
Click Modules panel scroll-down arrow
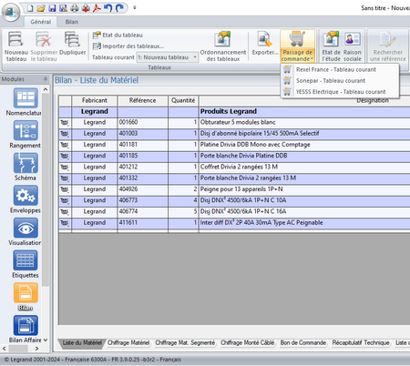(x=46, y=340)
